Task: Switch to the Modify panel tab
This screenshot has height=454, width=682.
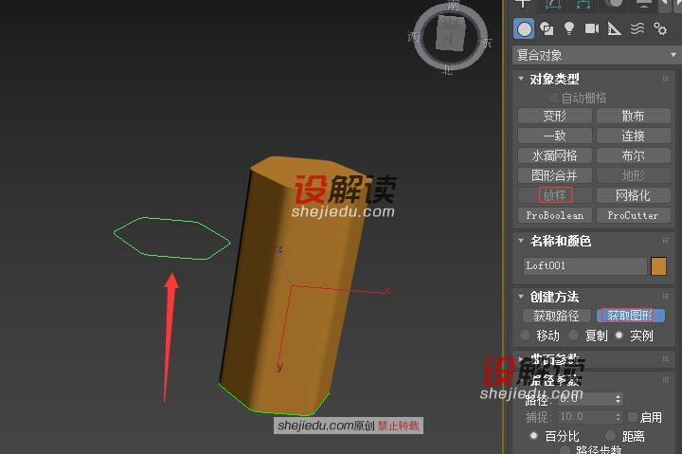Action: [552, 4]
